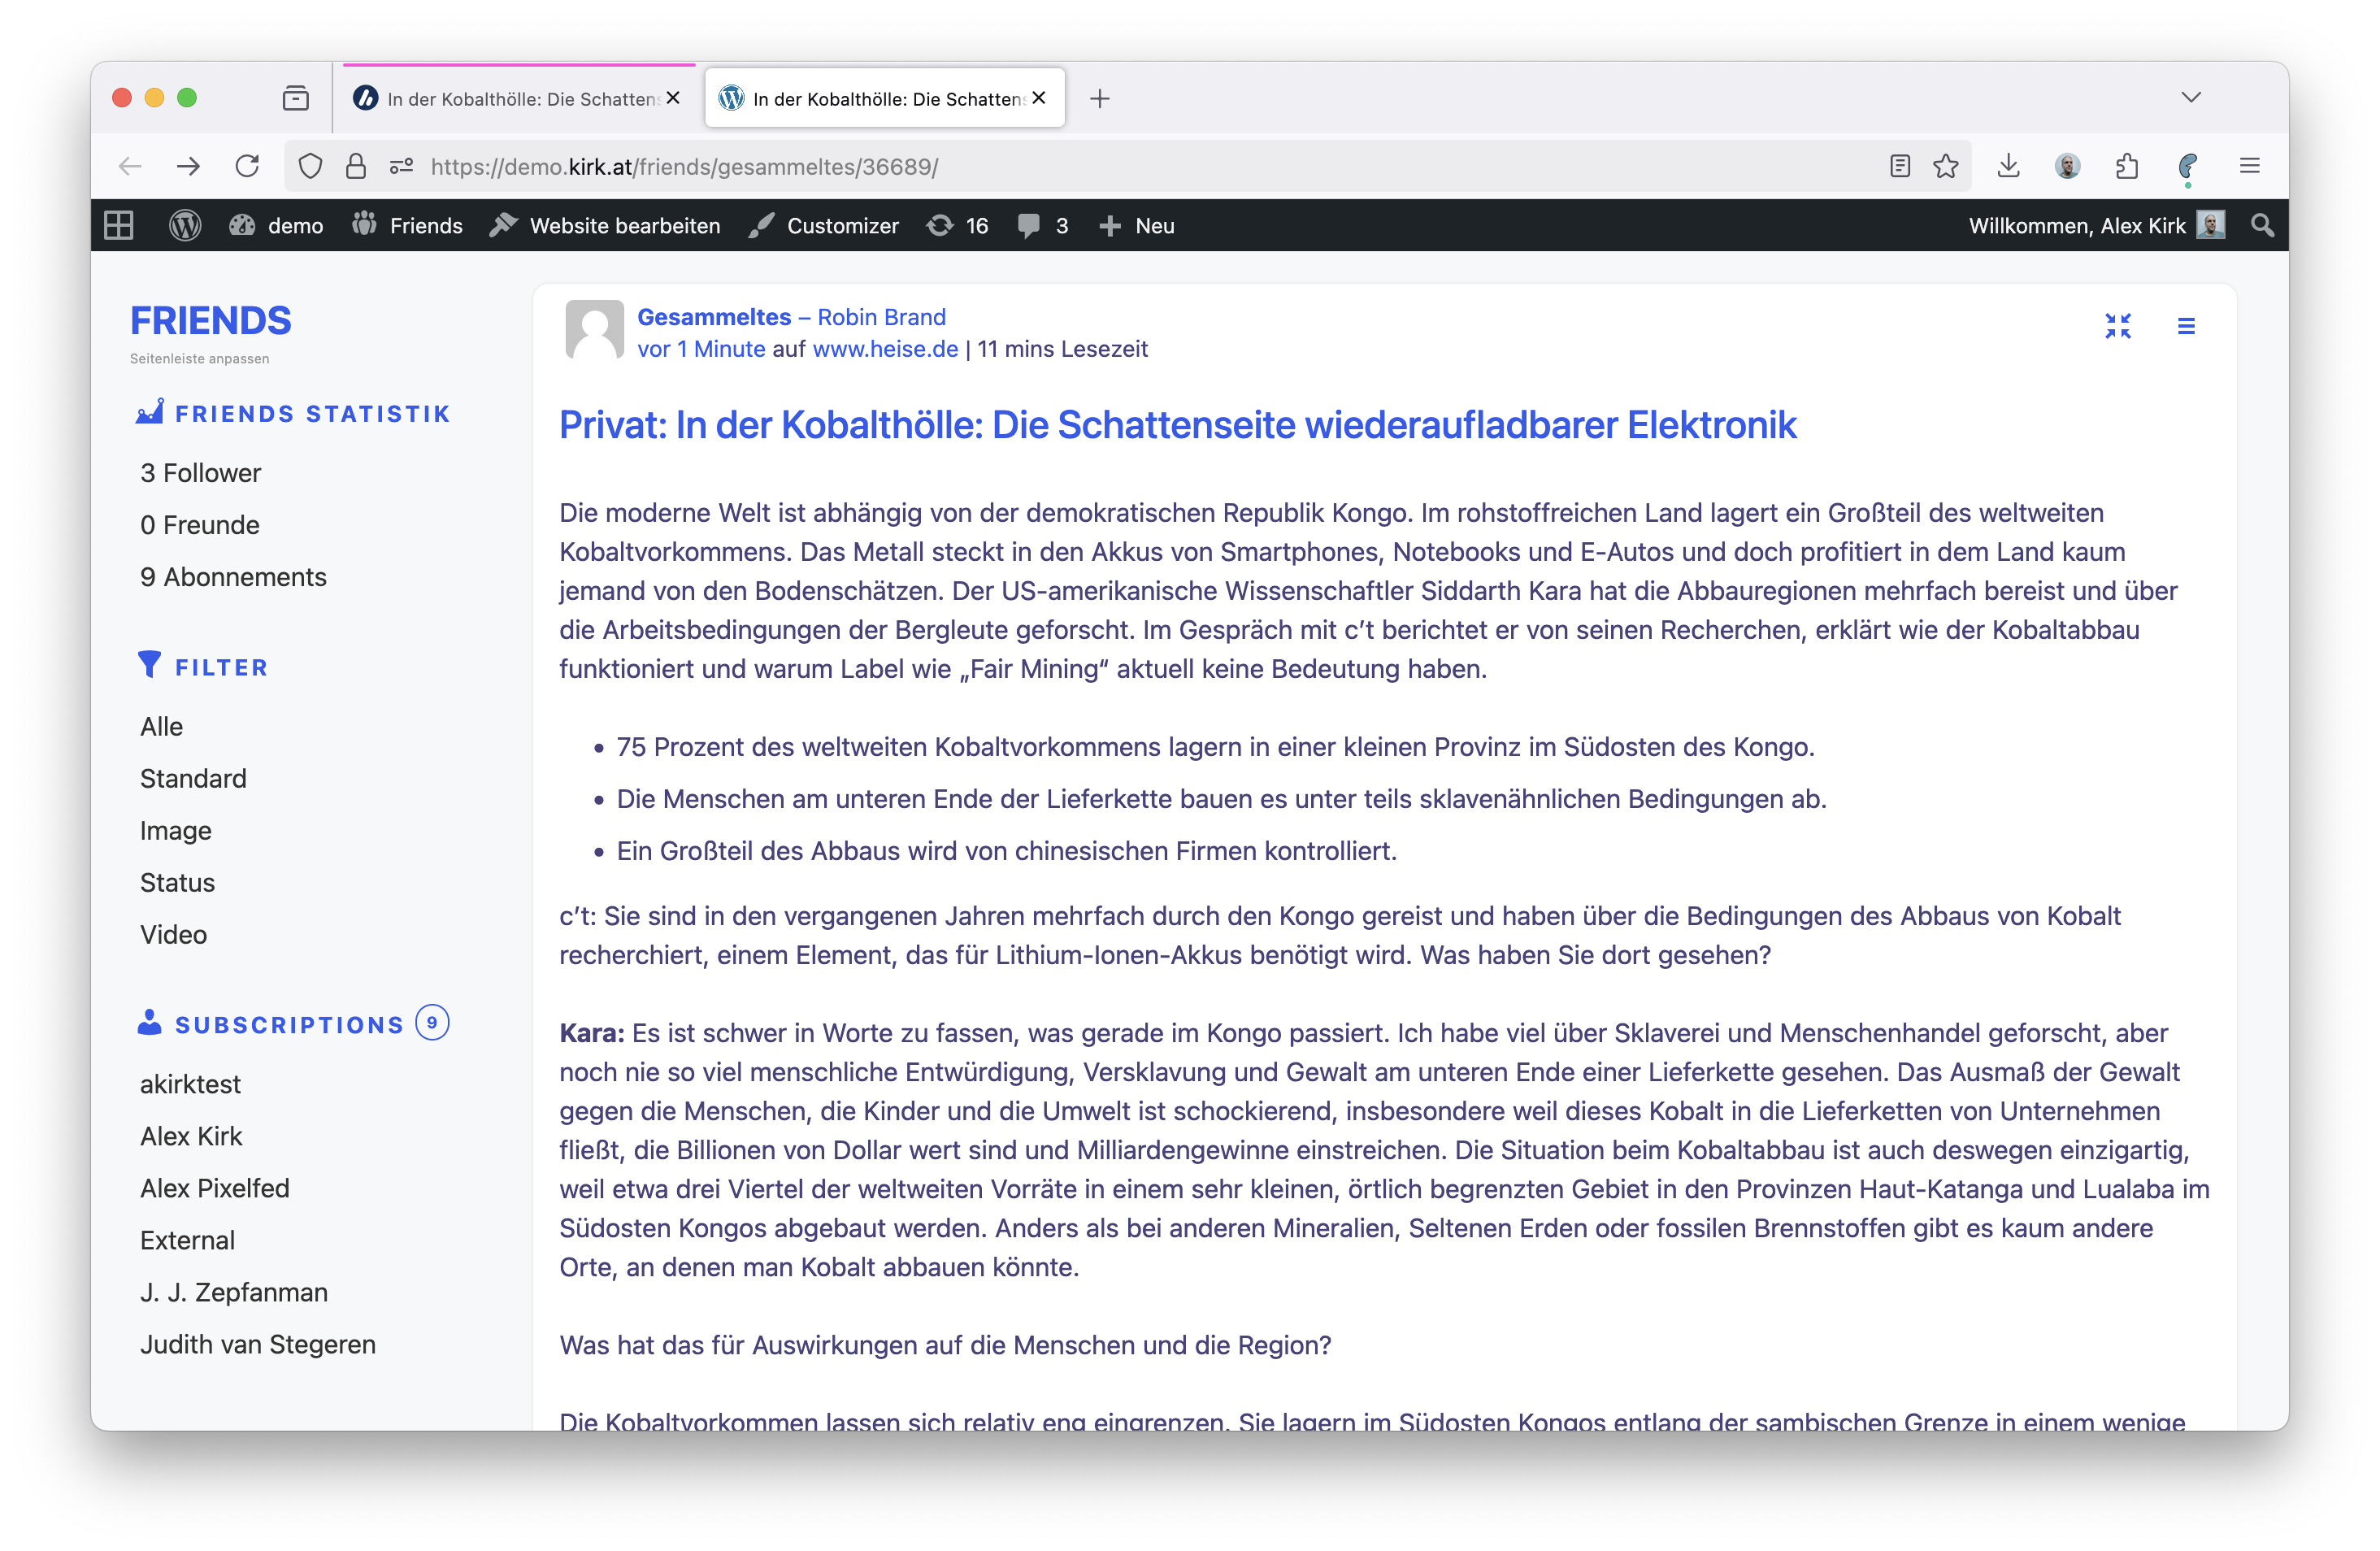Open the Neu new-content menu
The image size is (2380, 1551).
coord(1136,225)
